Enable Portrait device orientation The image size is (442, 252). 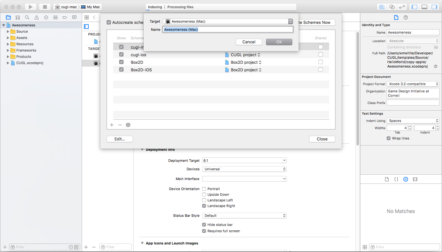[204, 189]
